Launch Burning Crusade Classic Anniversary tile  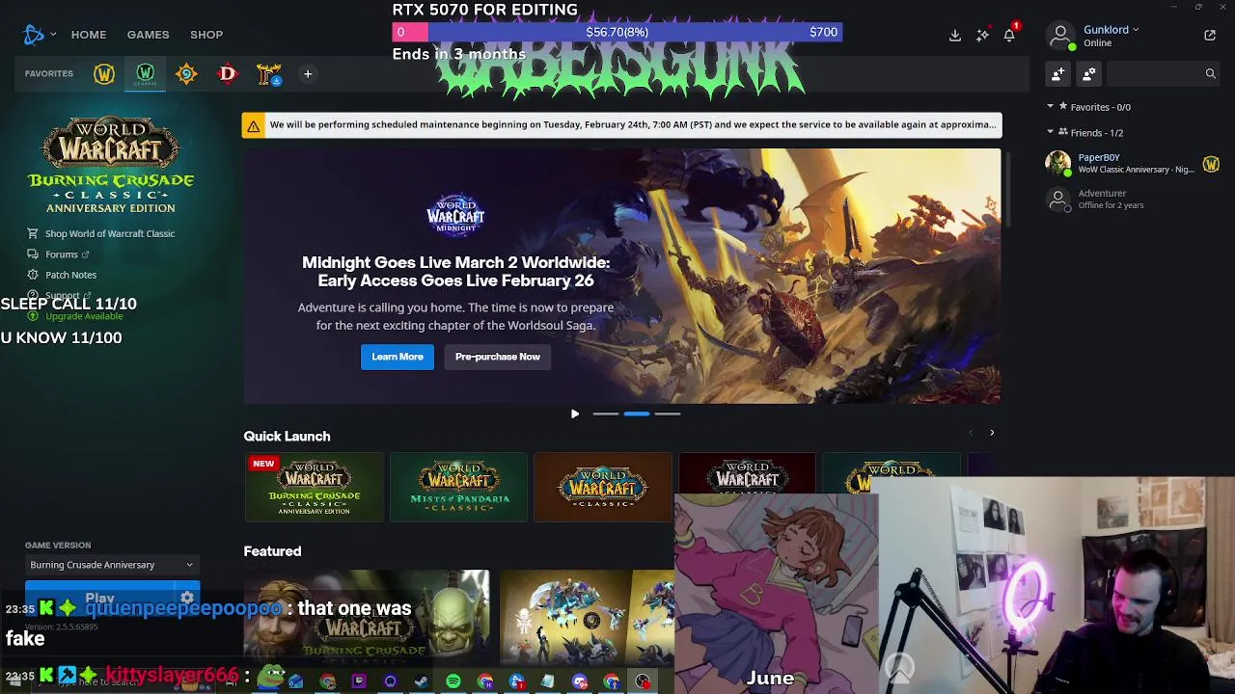pyautogui.click(x=315, y=488)
